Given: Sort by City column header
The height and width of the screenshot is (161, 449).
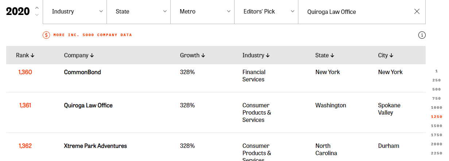Looking at the screenshot, I should (x=386, y=55).
